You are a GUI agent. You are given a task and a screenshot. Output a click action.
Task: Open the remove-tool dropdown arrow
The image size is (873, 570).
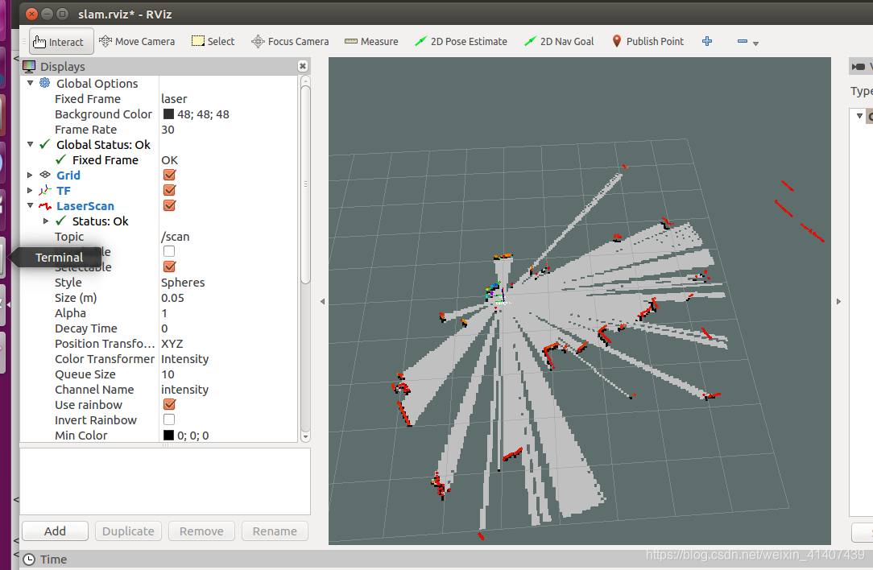(x=755, y=43)
